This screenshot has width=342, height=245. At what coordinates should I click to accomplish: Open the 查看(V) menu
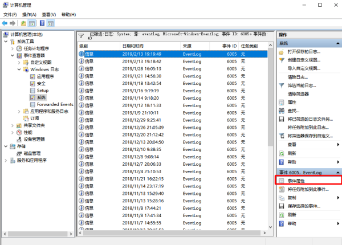tap(49, 14)
